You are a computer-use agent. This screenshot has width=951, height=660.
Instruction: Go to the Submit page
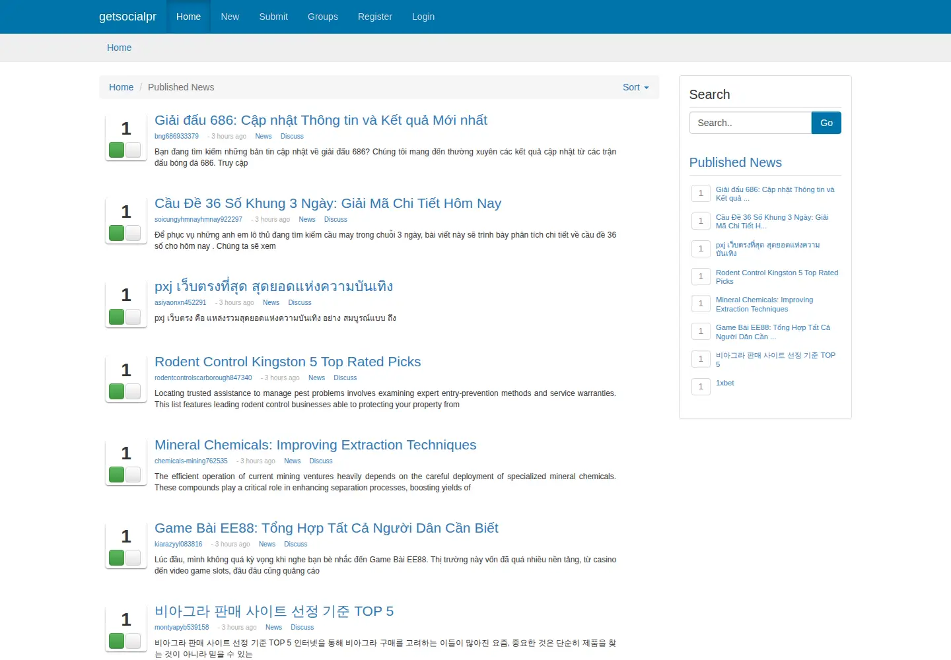[273, 16]
